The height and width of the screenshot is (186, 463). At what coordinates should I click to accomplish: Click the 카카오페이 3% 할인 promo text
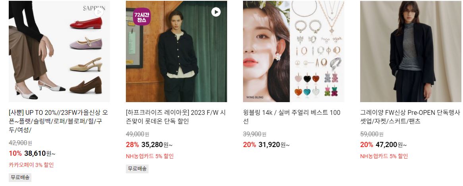31,165
